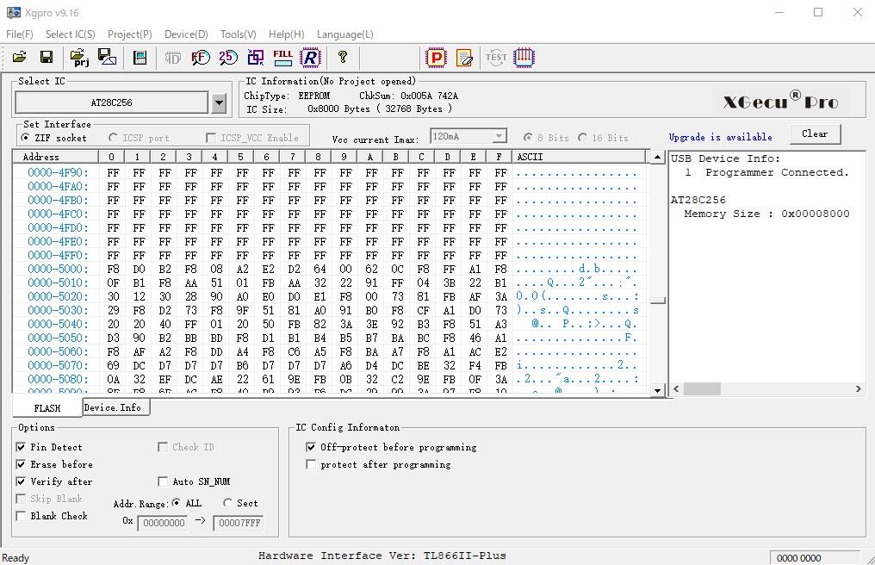Enable the protect after programming checkbox
875x565 pixels.
[x=311, y=465]
